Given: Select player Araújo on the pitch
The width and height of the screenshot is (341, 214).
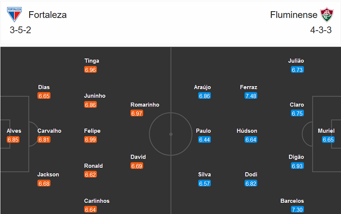Looking at the screenshot, I should pos(202,87).
